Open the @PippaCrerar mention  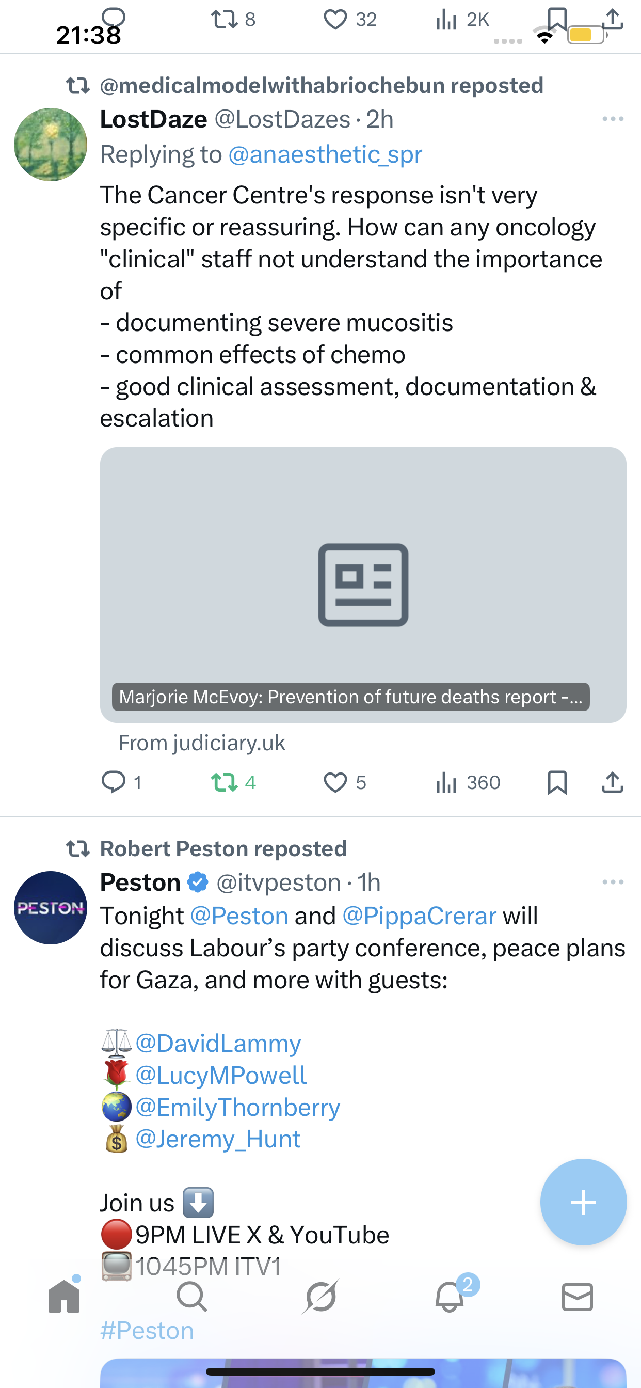pyautogui.click(x=419, y=916)
